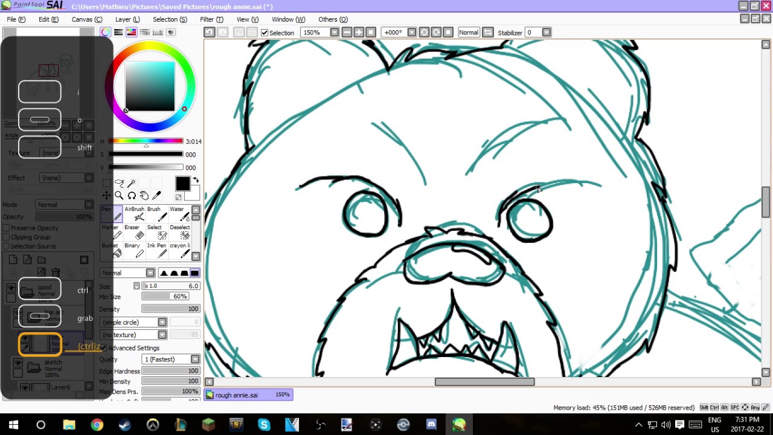Toggle the HSV slider panel icon

(x=131, y=33)
